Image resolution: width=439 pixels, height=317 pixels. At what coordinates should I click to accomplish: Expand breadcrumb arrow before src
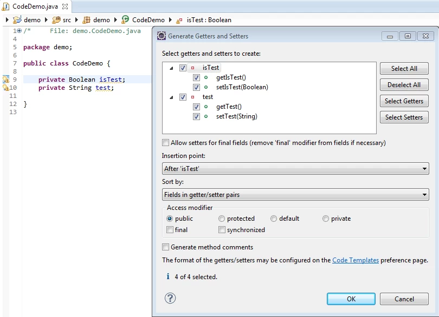[x=47, y=20]
